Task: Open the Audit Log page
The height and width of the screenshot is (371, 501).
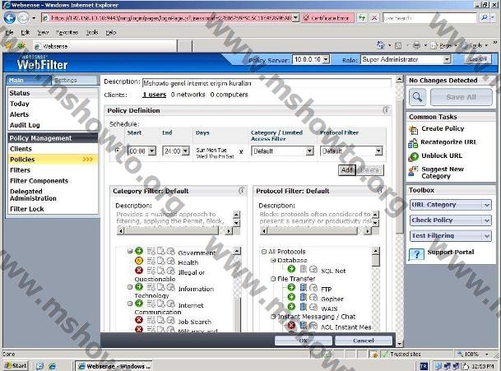Action: click(25, 125)
